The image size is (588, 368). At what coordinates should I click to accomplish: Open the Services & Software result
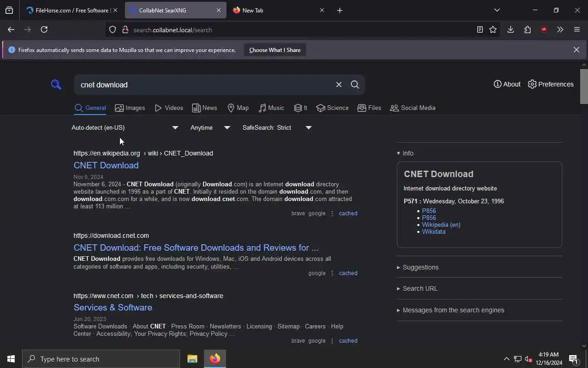pos(113,307)
